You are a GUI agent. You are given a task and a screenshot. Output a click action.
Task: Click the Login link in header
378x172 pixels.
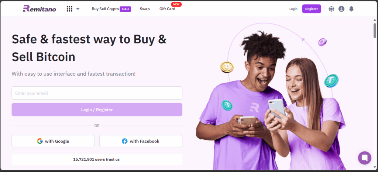point(293,9)
